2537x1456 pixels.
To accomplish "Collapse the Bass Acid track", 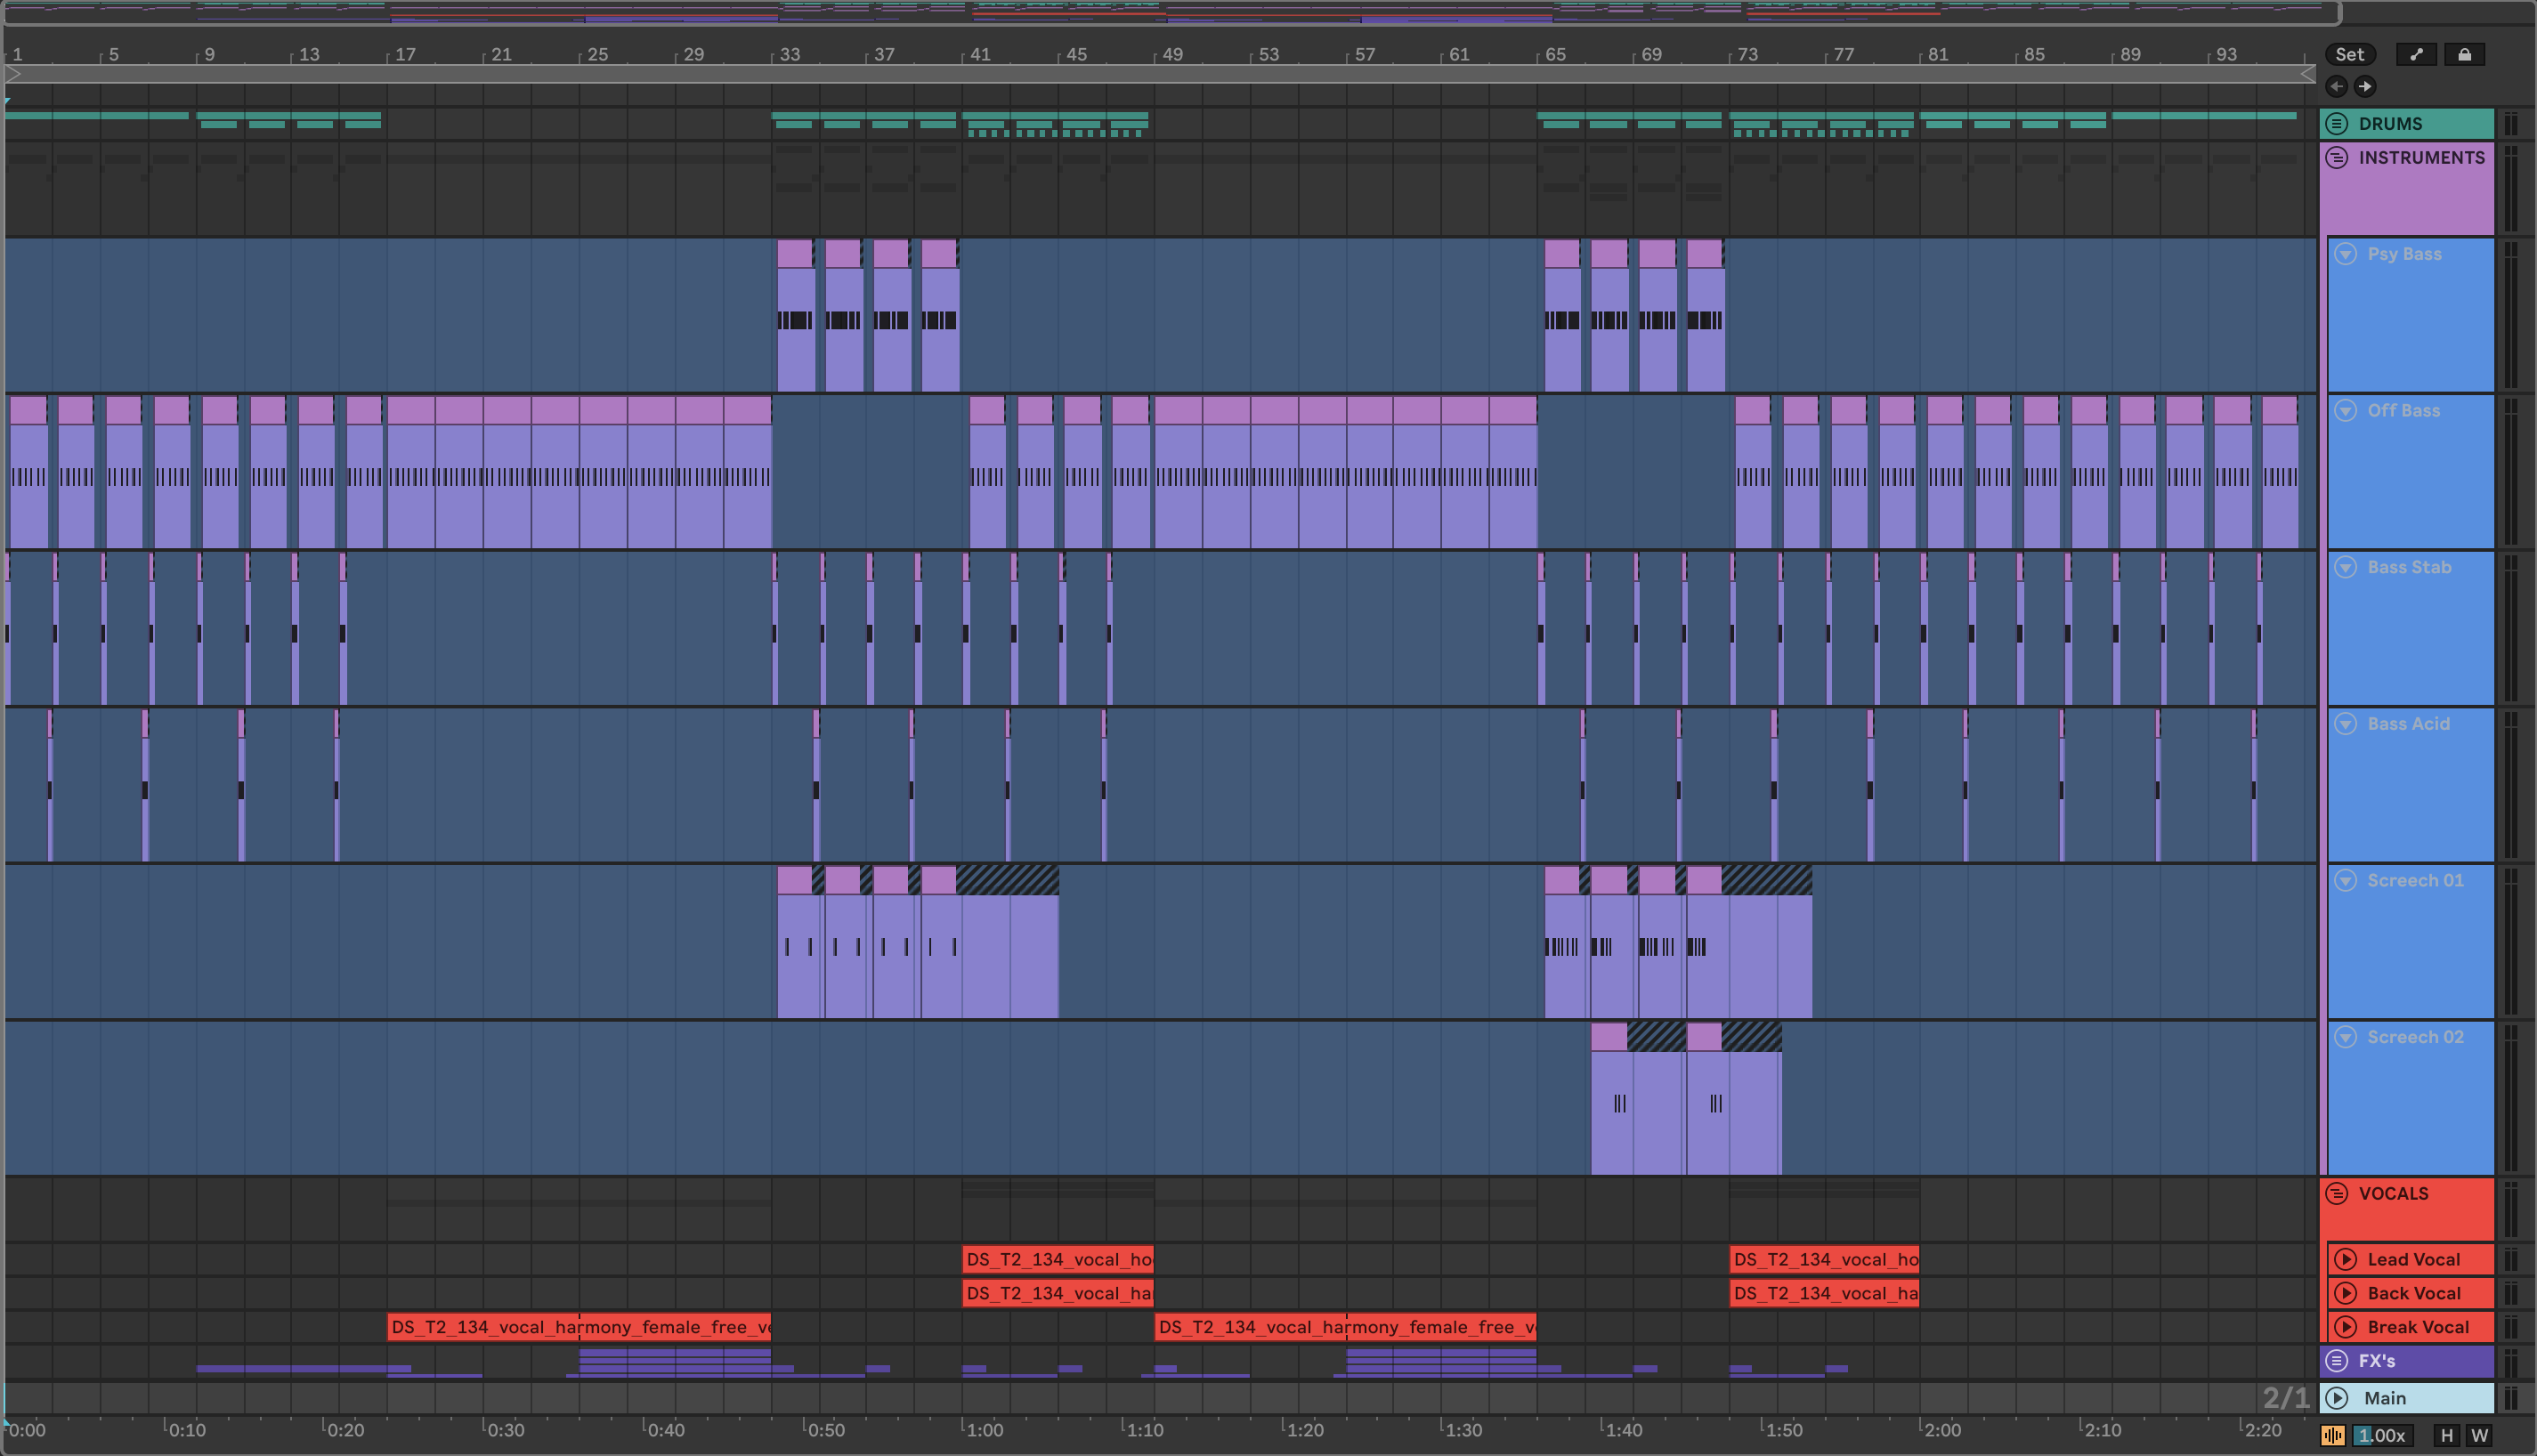I will click(x=2345, y=724).
